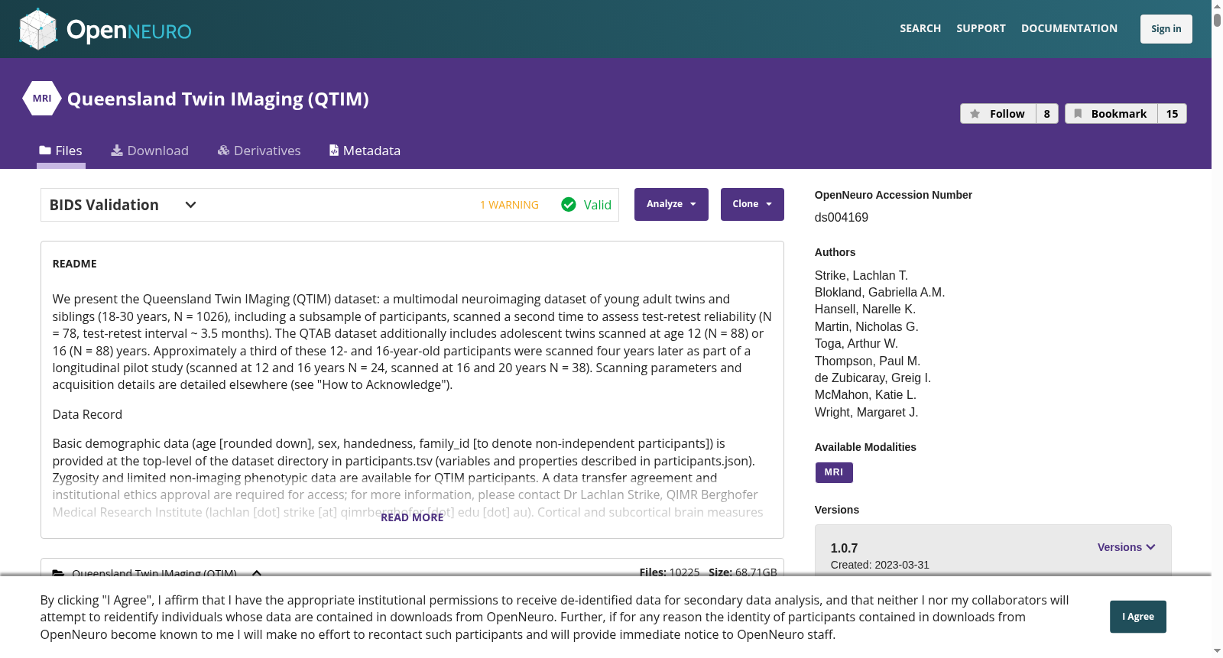
Task: Click the MRI hexagon badge
Action: tap(42, 99)
